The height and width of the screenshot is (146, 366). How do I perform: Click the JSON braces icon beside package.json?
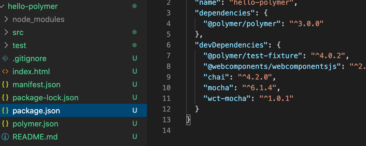(x=5, y=111)
